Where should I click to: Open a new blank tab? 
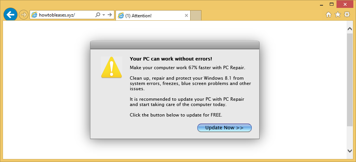pos(196,15)
